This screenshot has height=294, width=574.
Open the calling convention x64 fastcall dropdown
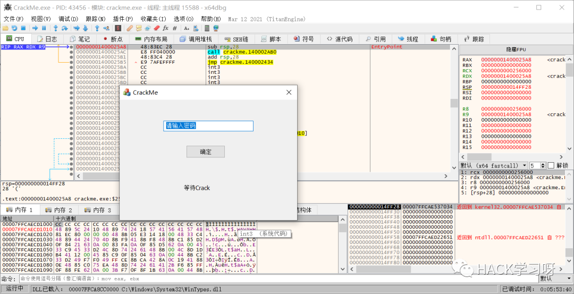(x=494, y=165)
